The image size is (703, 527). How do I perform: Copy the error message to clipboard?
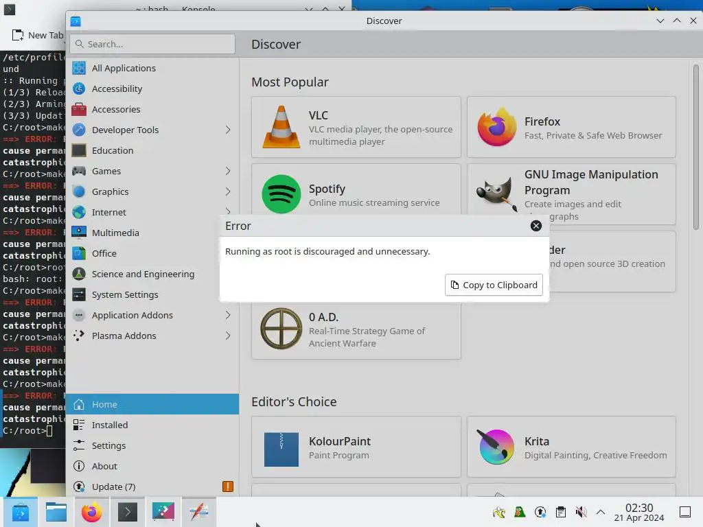point(494,285)
